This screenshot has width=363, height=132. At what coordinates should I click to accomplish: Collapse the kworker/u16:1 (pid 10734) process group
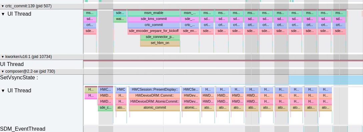(x=3, y=57)
